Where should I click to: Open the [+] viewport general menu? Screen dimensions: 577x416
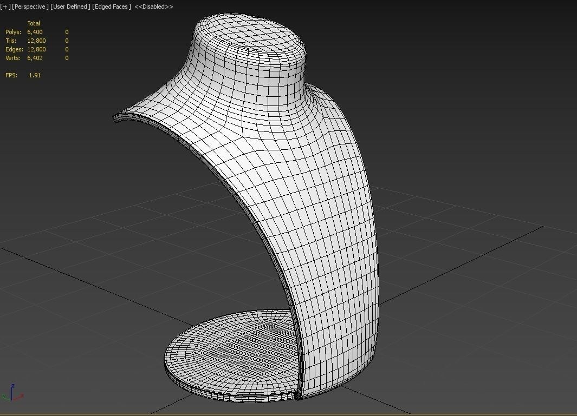pyautogui.click(x=5, y=6)
